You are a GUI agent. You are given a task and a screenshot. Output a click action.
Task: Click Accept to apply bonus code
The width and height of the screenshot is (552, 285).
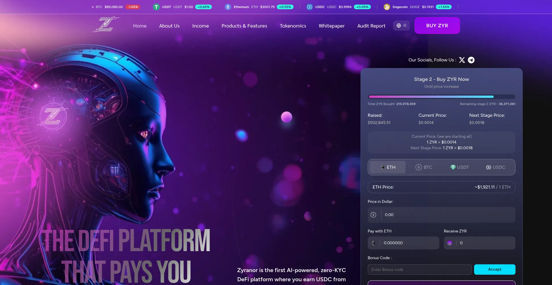pos(495,270)
